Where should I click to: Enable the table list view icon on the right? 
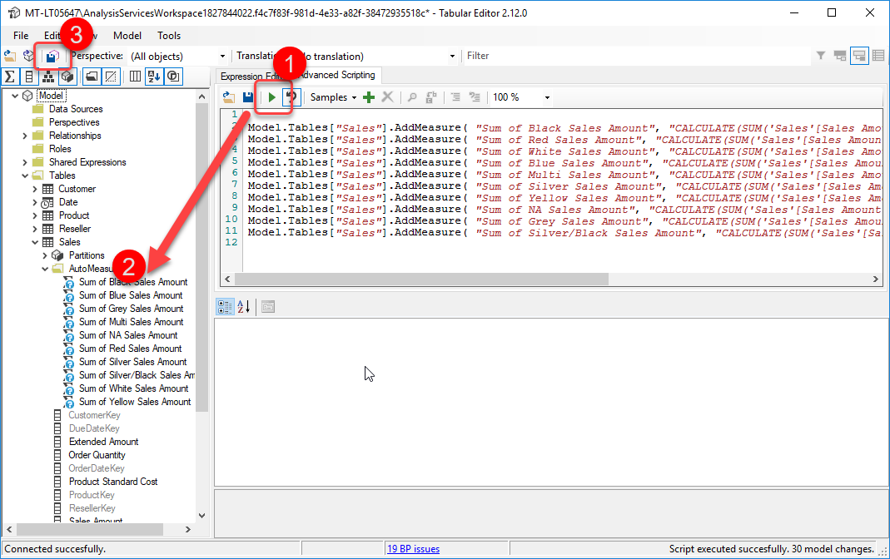[879, 56]
